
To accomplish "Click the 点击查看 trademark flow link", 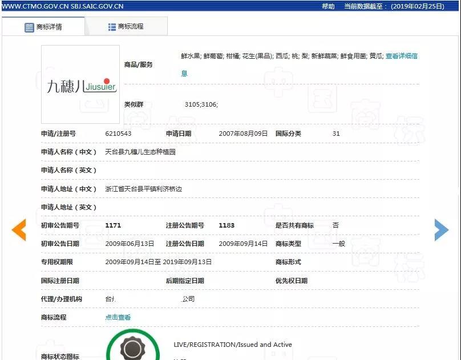I will 118,317.
